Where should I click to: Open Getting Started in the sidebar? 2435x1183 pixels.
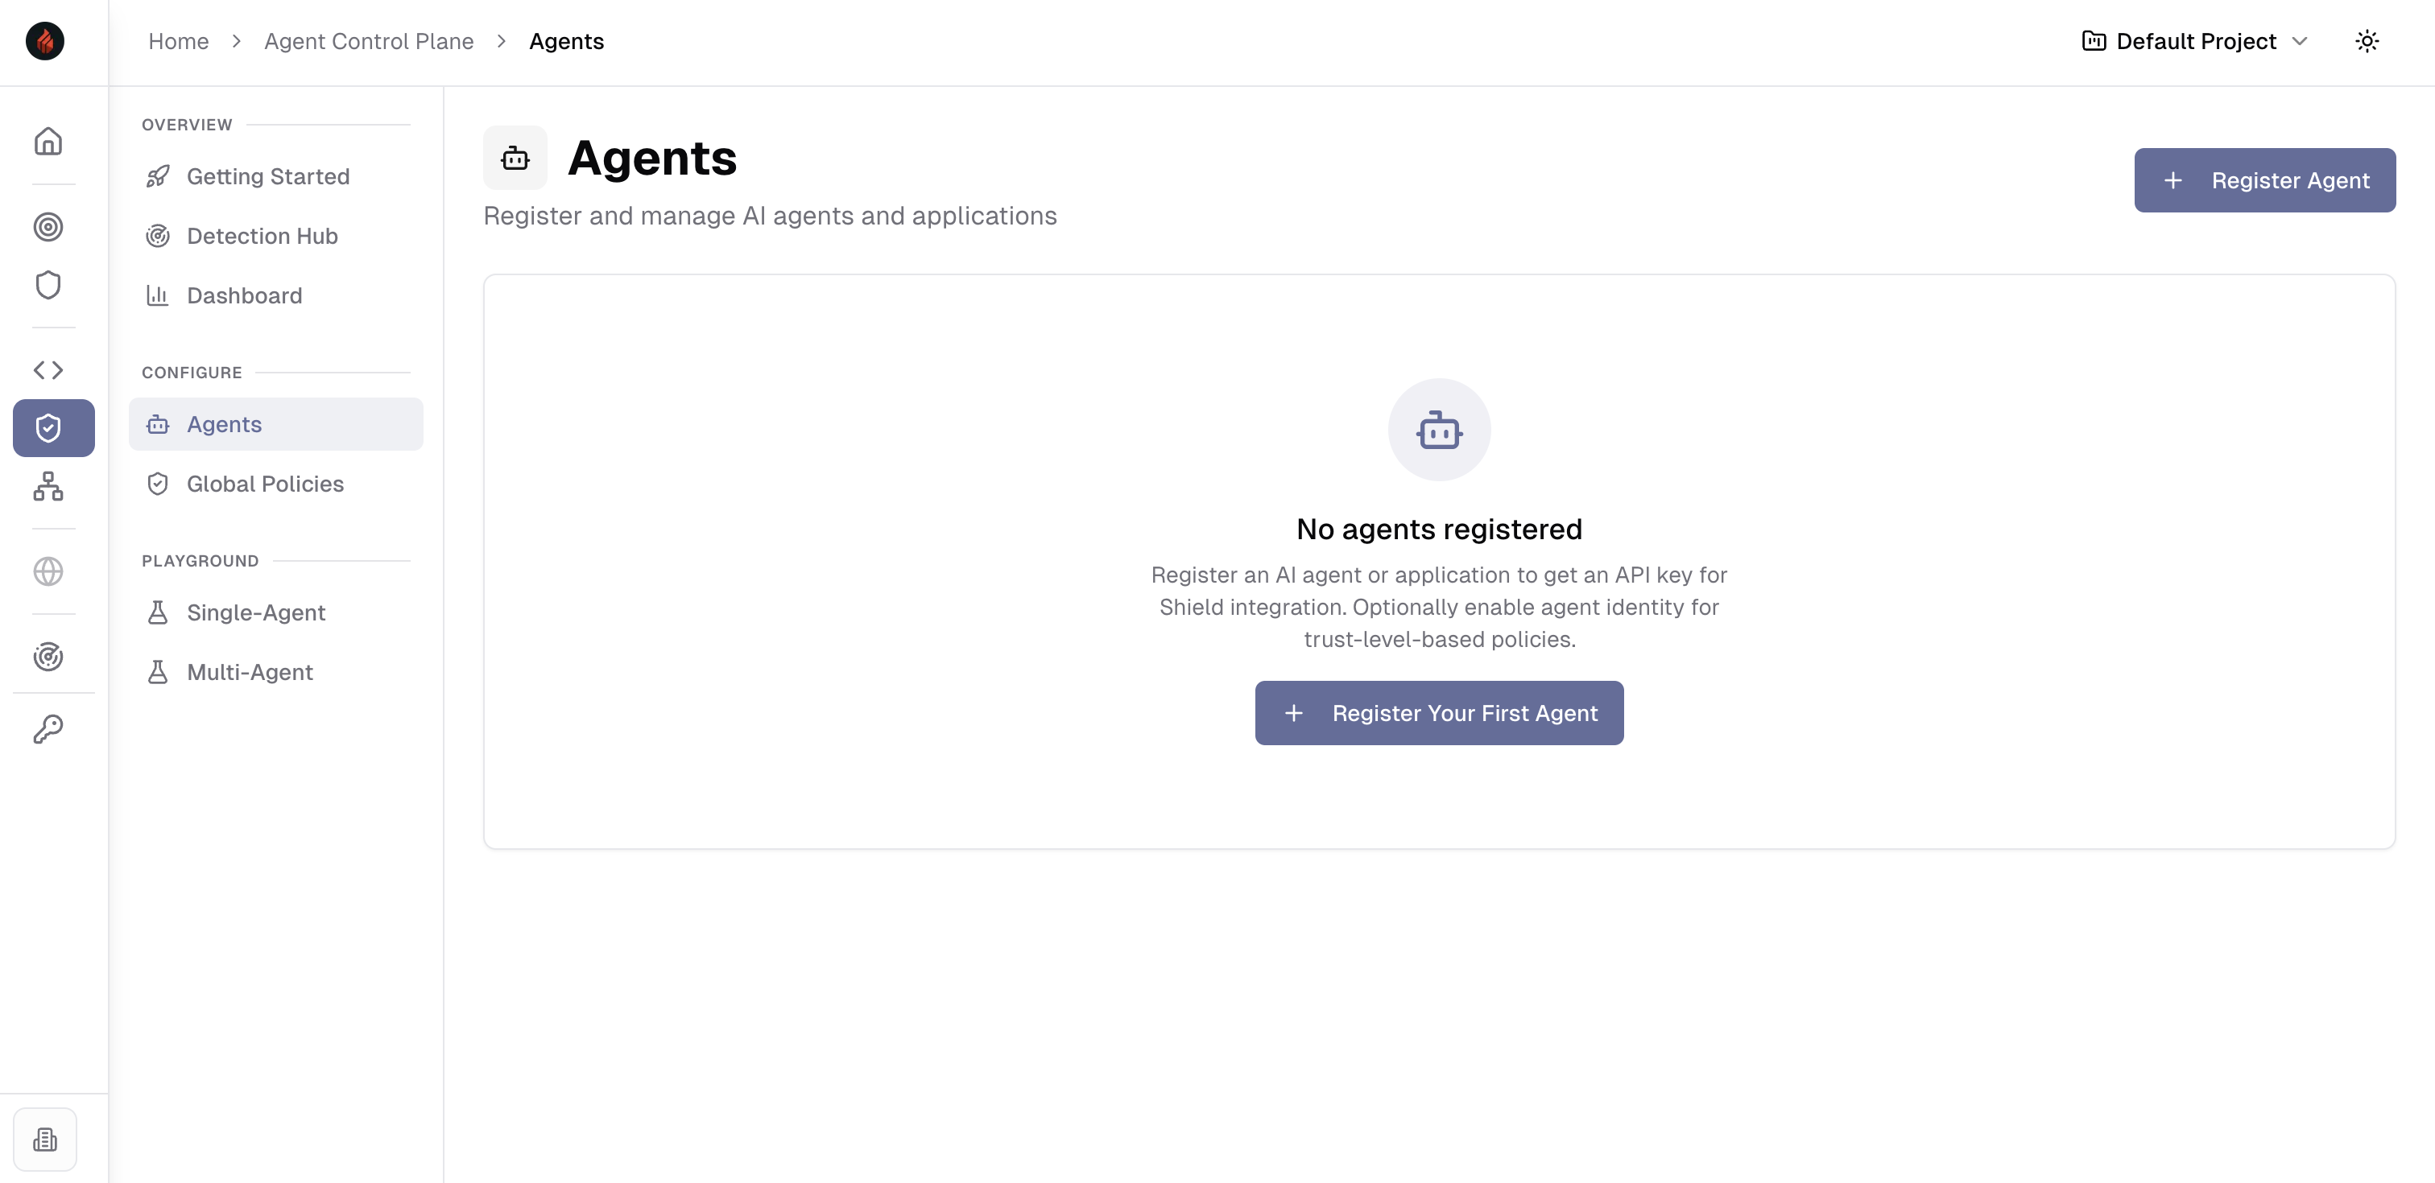tap(267, 177)
